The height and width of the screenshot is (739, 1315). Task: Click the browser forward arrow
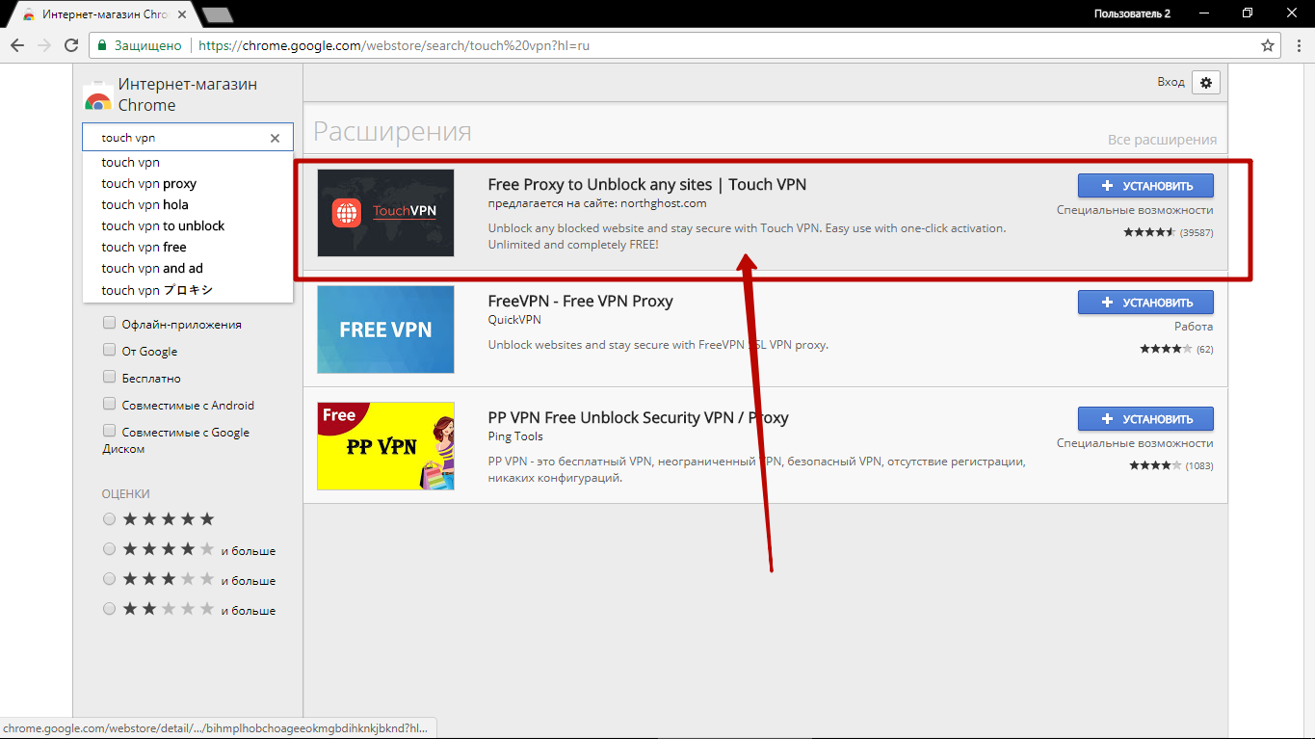pos(44,45)
